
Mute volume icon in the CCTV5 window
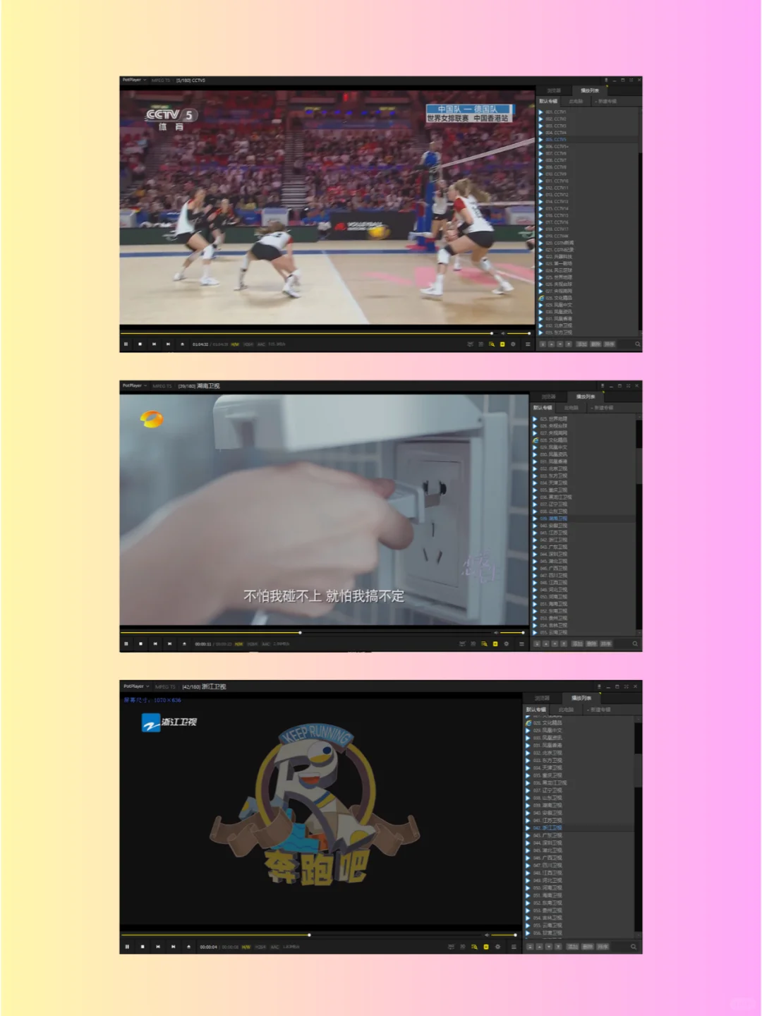(x=502, y=333)
